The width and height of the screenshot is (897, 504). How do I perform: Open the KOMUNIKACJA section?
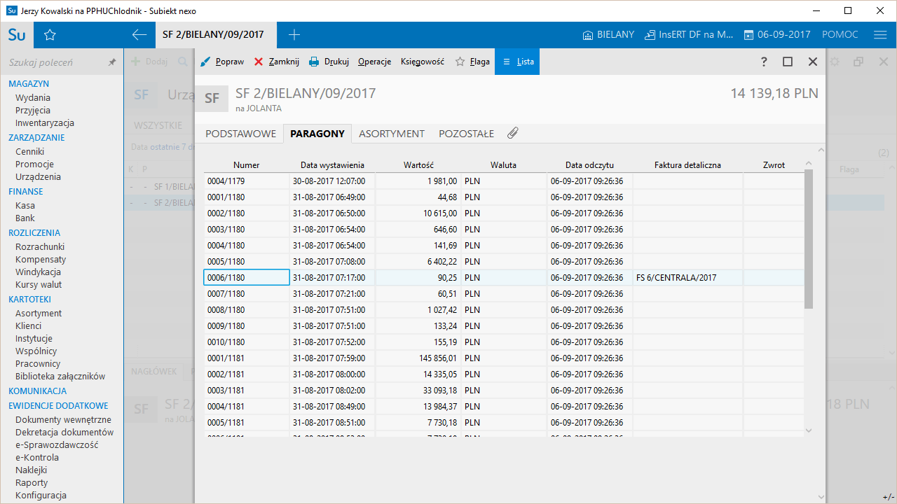(x=38, y=391)
